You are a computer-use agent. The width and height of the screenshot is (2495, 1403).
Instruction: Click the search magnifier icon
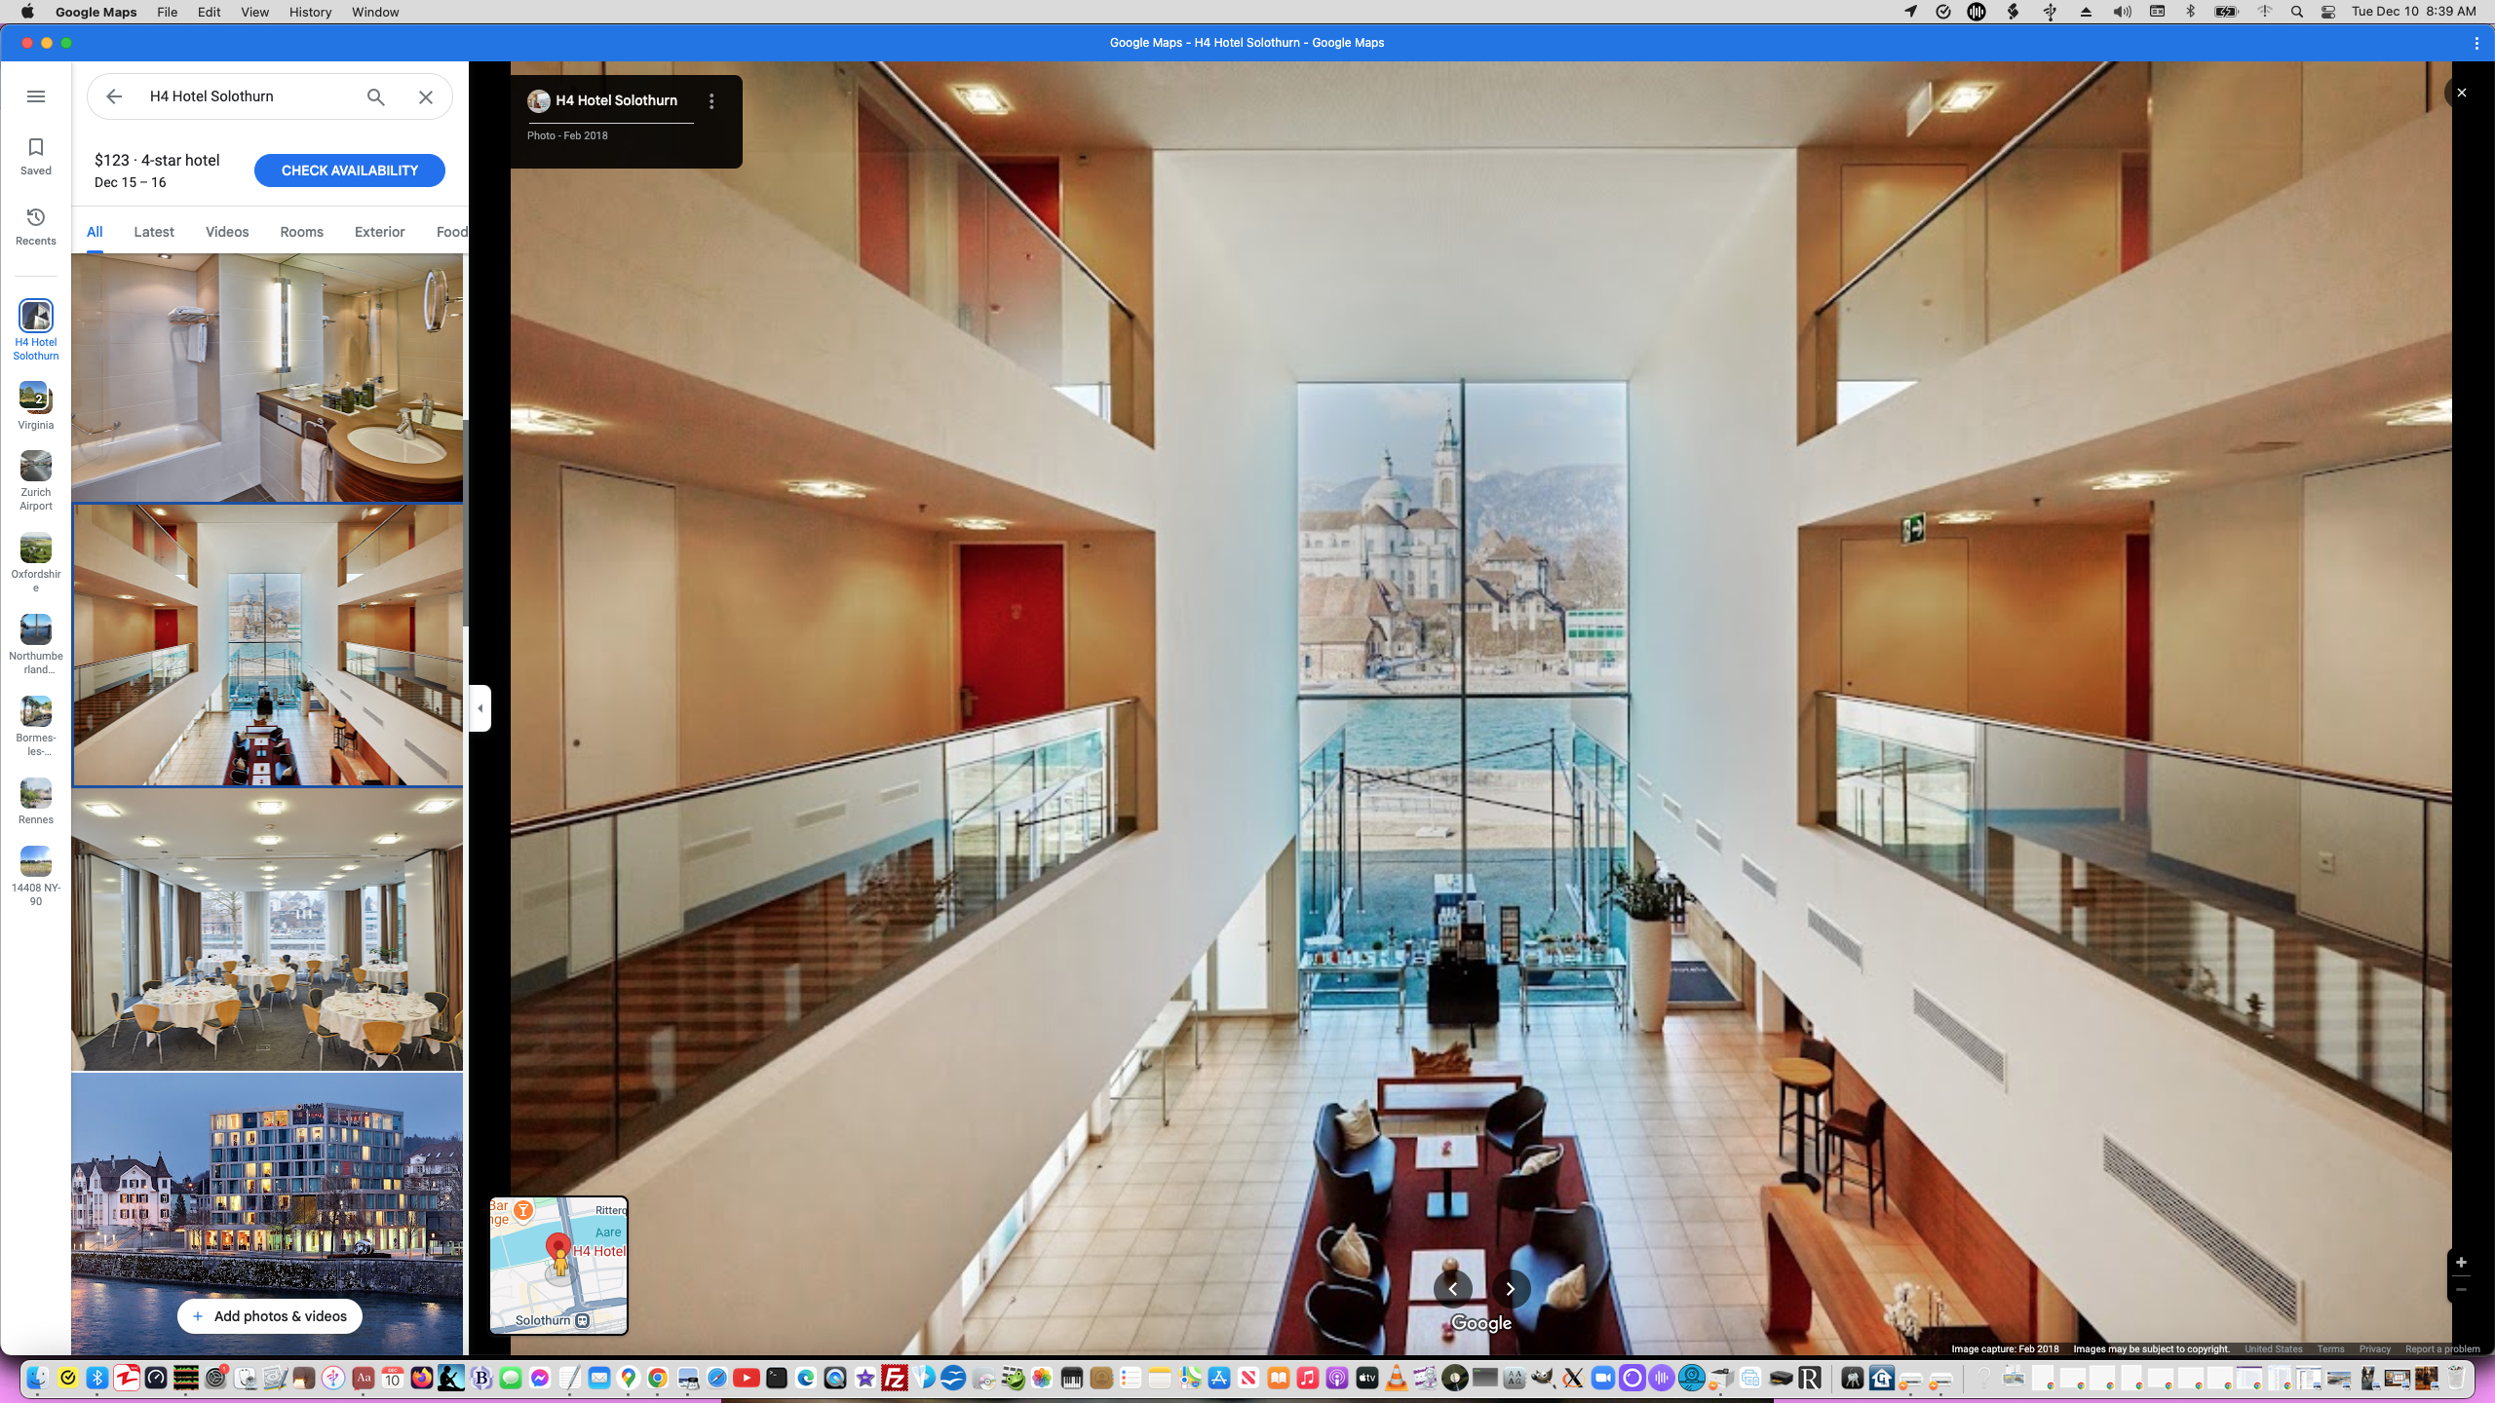click(x=376, y=96)
